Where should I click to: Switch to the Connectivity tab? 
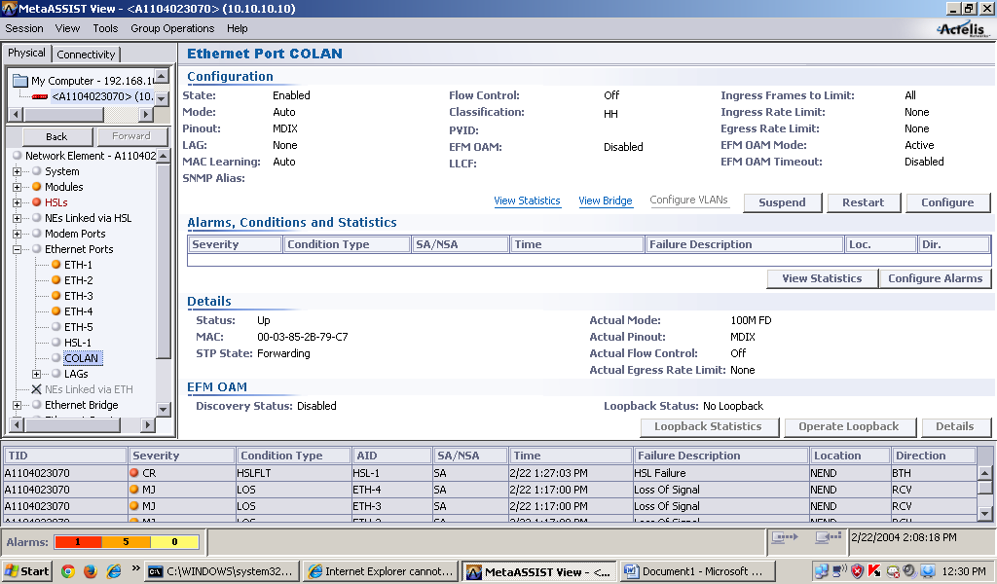pyautogui.click(x=86, y=54)
